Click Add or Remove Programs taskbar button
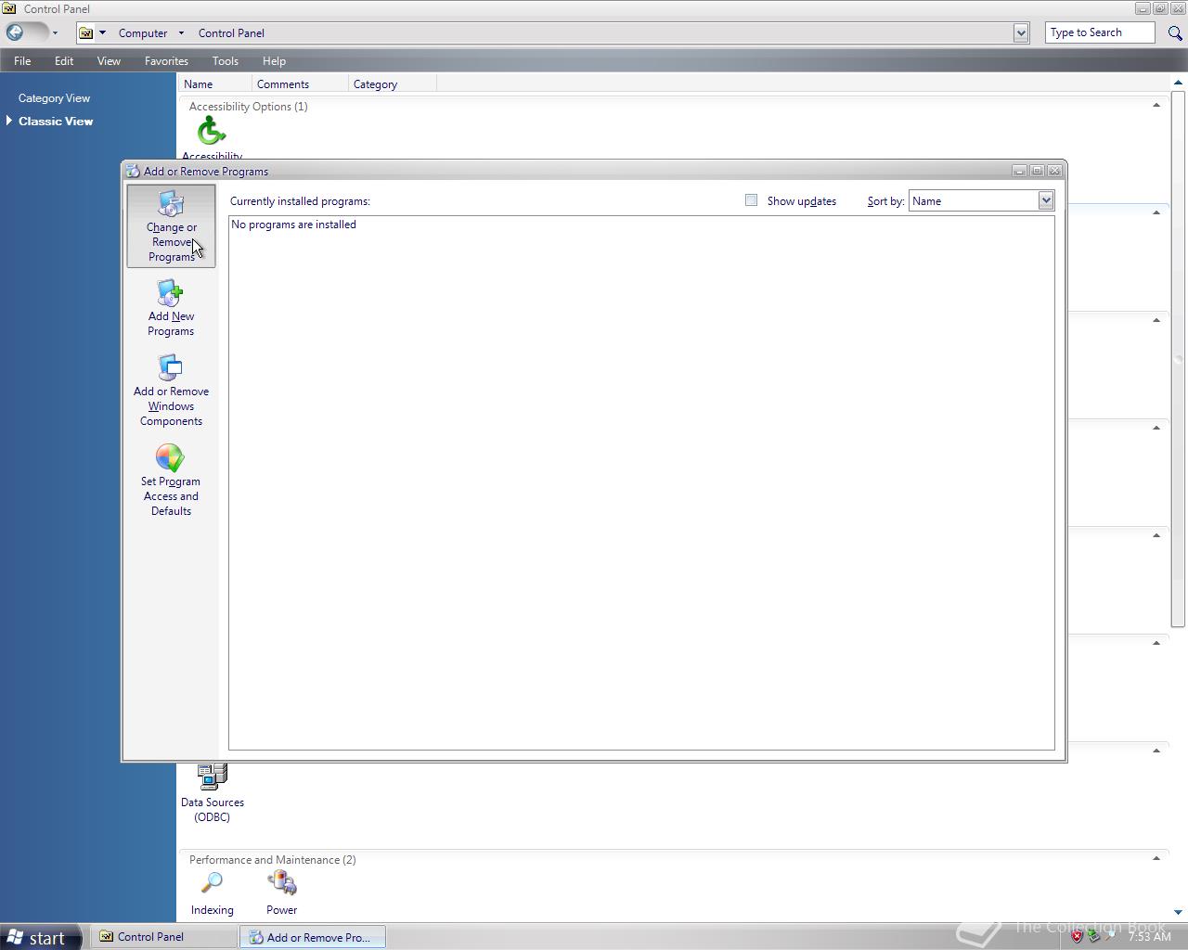 [x=313, y=937]
